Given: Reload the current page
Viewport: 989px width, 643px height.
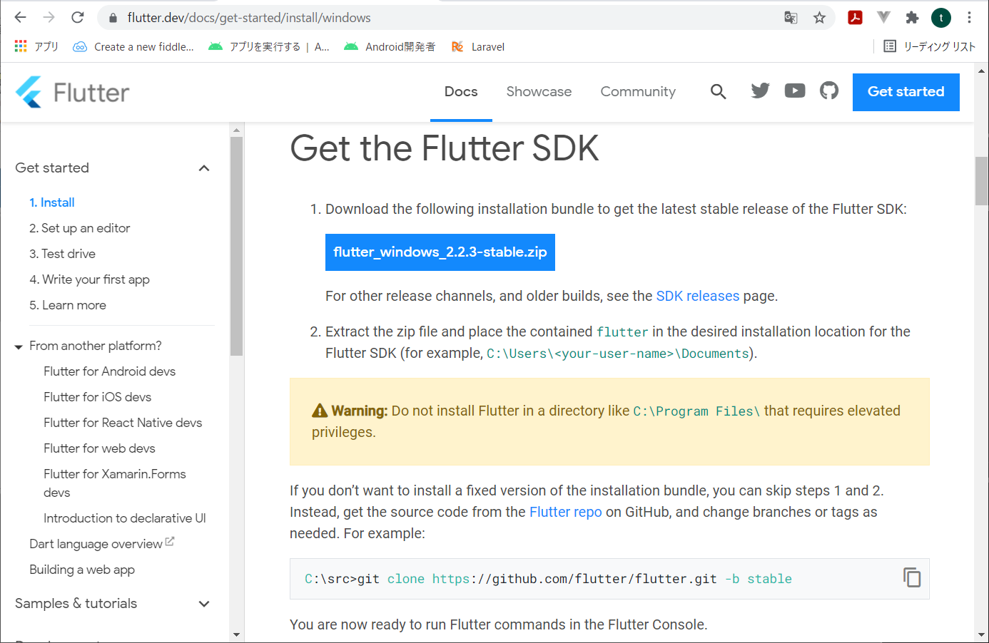Looking at the screenshot, I should (78, 18).
